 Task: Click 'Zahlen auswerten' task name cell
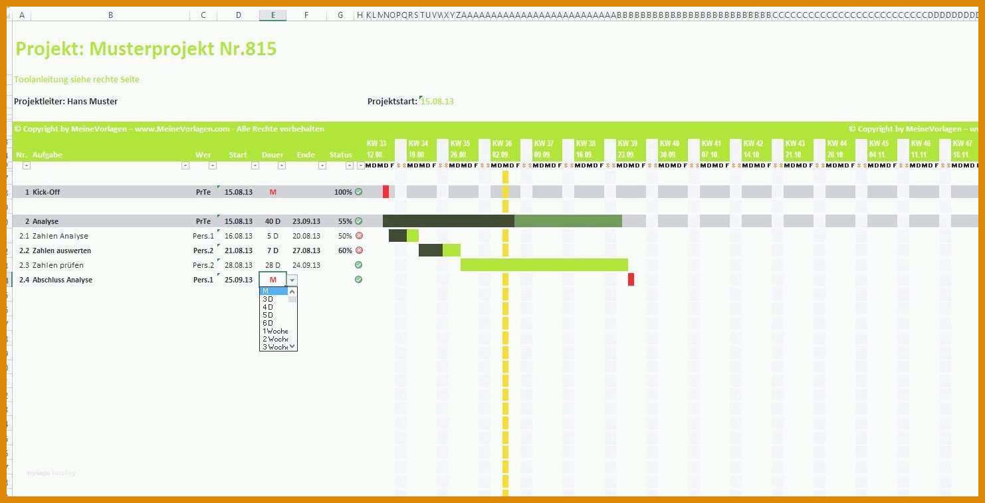[62, 251]
